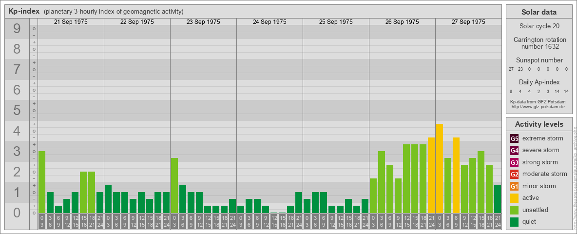Click the 22 Sep 0-3h dark green bar
The image size is (577, 234).
(x=108, y=199)
